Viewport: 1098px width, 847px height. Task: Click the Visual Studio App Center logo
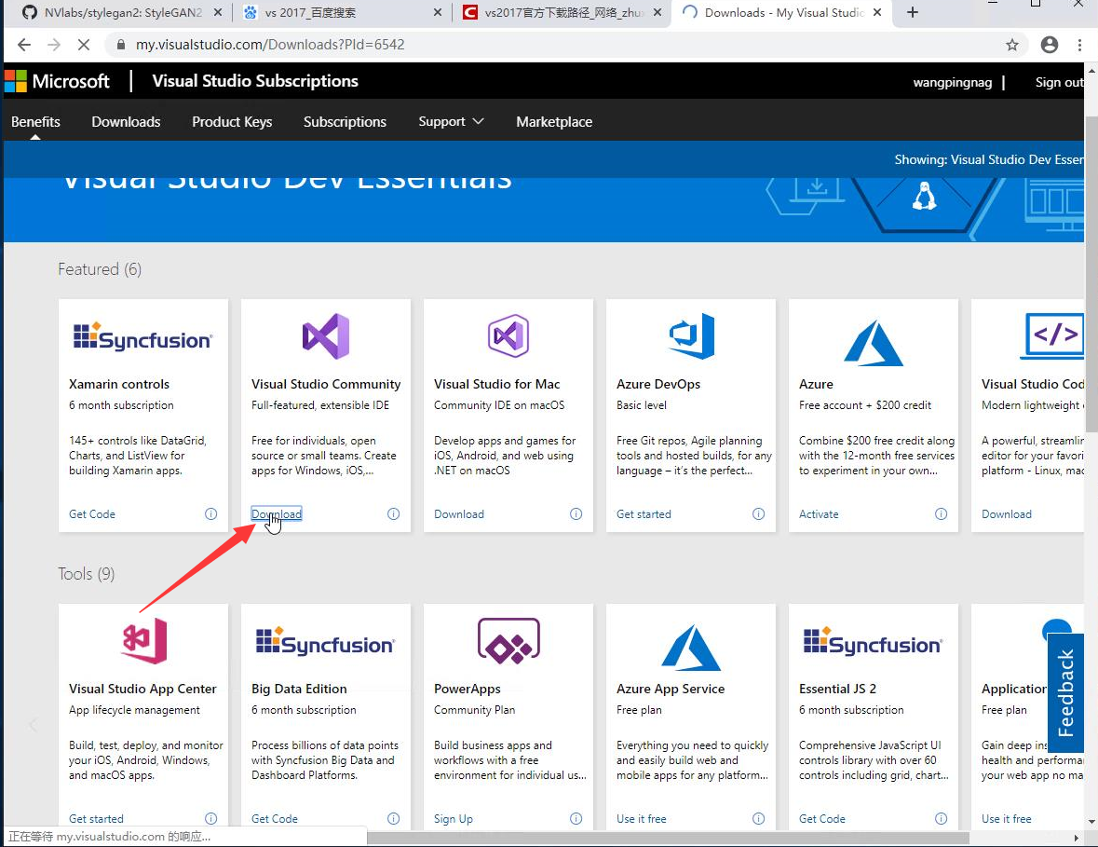(144, 641)
